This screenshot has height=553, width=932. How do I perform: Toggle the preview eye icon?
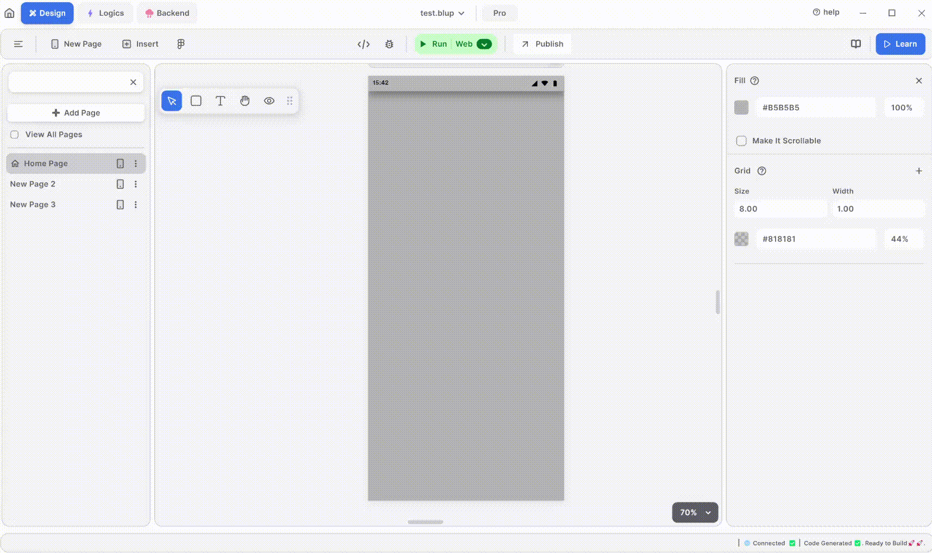pyautogui.click(x=269, y=101)
